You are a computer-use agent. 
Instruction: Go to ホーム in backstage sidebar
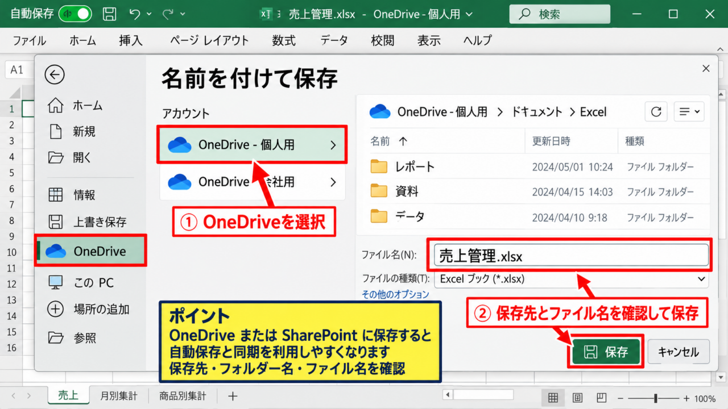pyautogui.click(x=75, y=106)
